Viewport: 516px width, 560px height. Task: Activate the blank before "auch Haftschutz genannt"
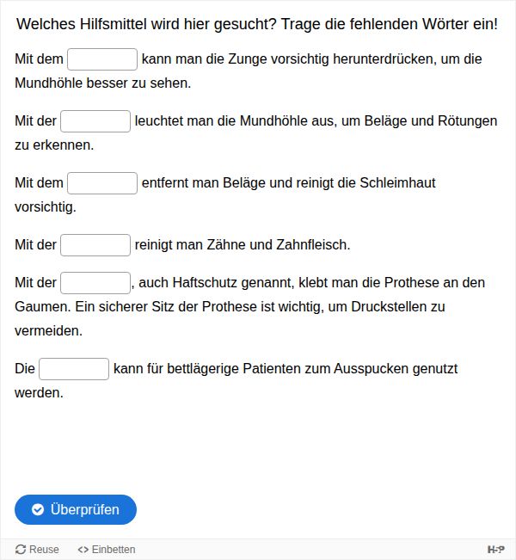pos(95,283)
